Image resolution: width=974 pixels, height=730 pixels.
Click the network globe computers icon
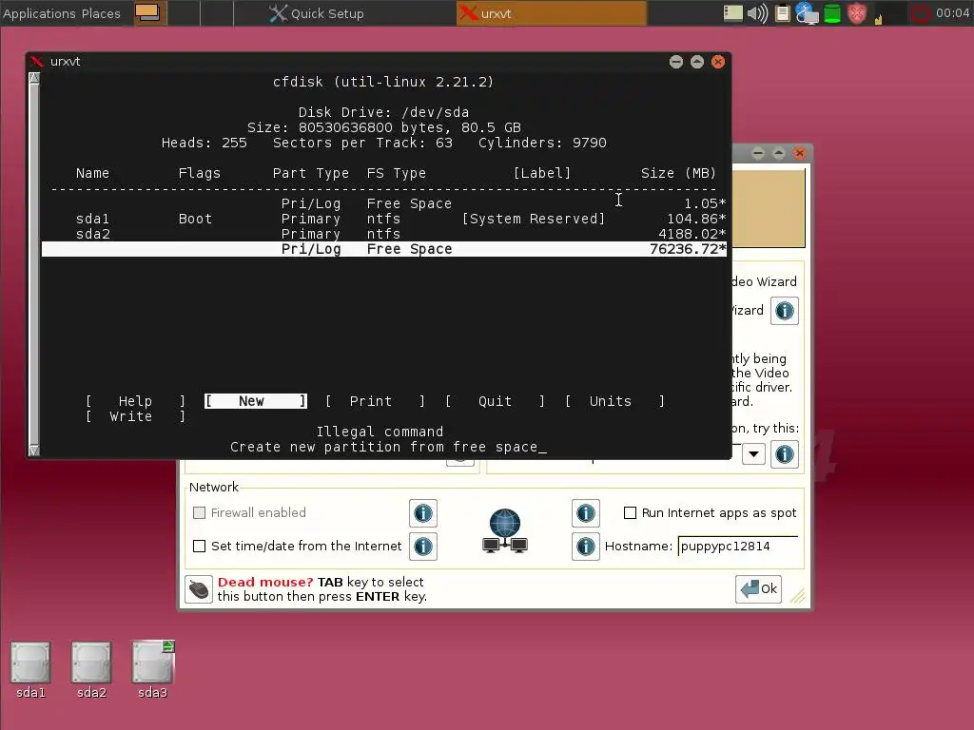[505, 531]
